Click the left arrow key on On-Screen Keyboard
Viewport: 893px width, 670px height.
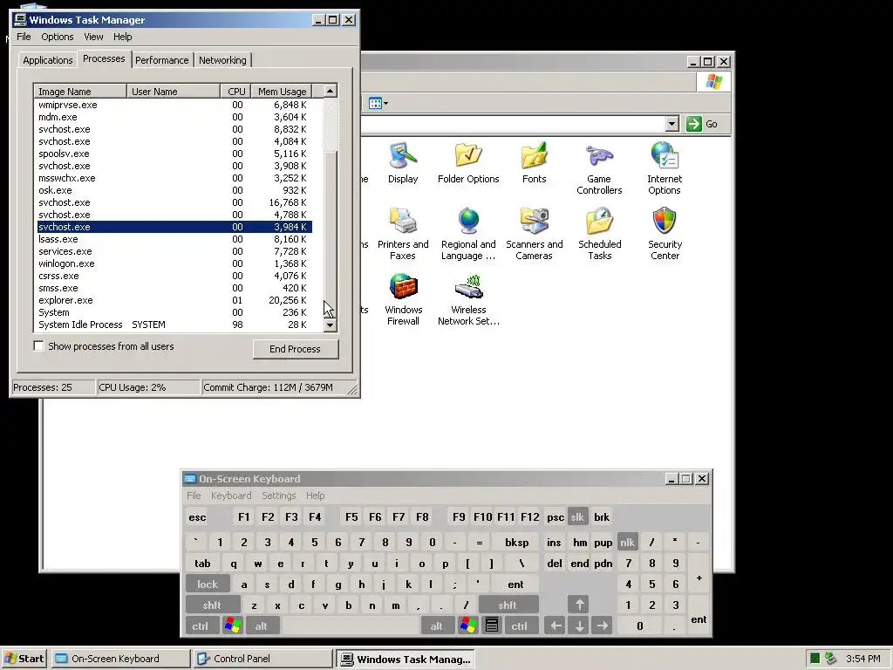(556, 626)
